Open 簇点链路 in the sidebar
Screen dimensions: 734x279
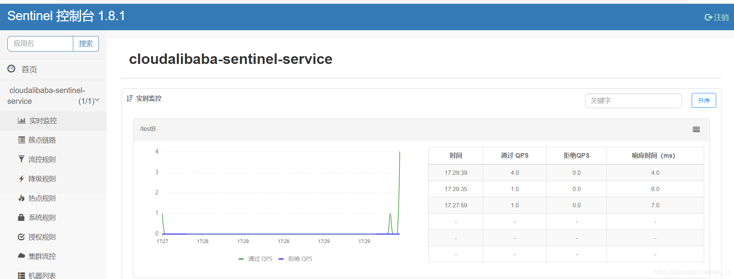pos(42,140)
